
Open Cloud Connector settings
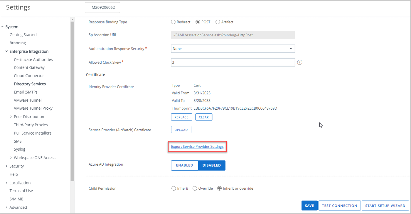[29, 76]
